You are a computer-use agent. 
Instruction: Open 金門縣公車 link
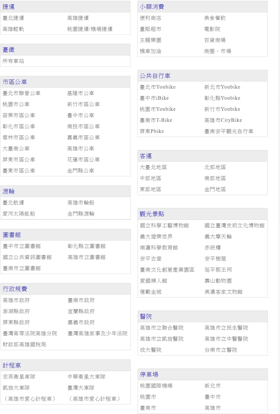point(80,171)
